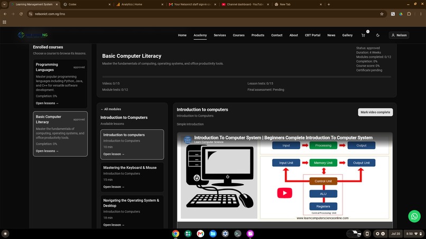Click the browser forward arrow

coord(13,14)
